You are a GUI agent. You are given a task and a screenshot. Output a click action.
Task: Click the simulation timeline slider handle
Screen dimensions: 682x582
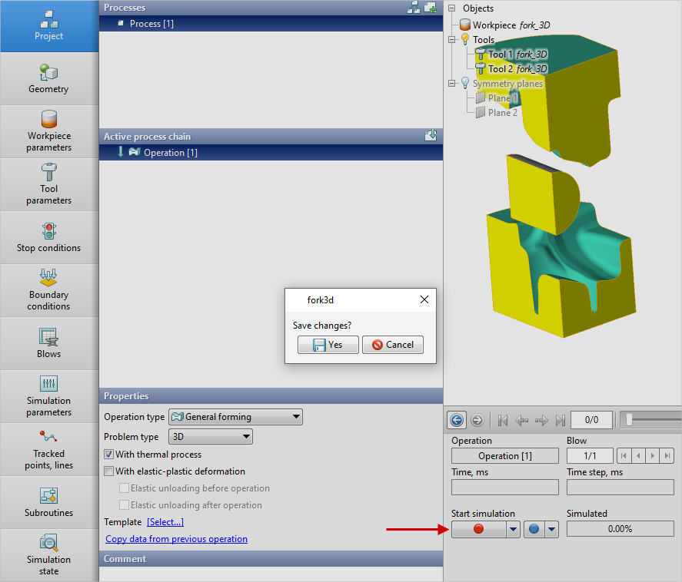629,419
